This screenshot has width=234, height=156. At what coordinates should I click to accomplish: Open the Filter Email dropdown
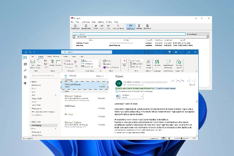[136, 67]
